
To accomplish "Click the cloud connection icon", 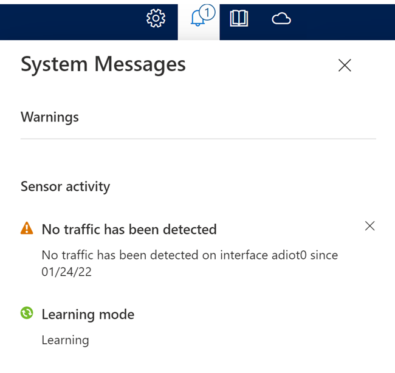I will (281, 19).
